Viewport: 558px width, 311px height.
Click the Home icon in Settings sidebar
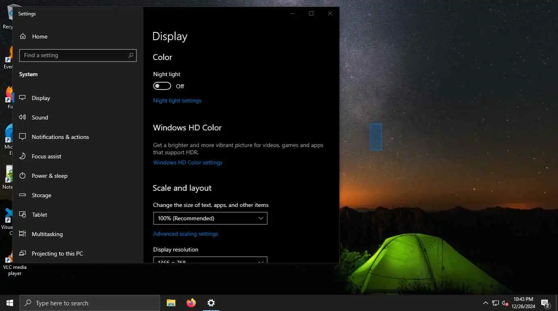pos(23,36)
